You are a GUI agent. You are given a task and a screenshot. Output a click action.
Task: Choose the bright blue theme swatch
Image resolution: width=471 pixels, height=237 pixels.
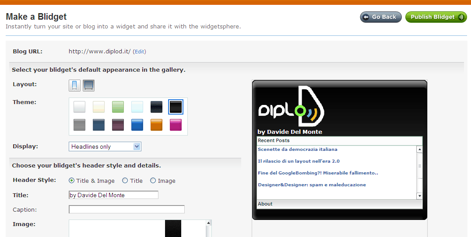click(x=137, y=125)
